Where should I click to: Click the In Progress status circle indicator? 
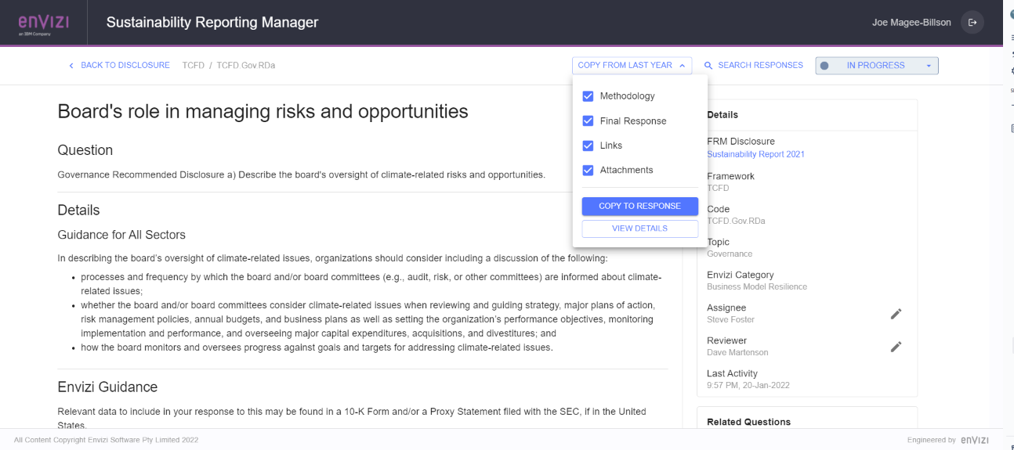pyautogui.click(x=824, y=66)
